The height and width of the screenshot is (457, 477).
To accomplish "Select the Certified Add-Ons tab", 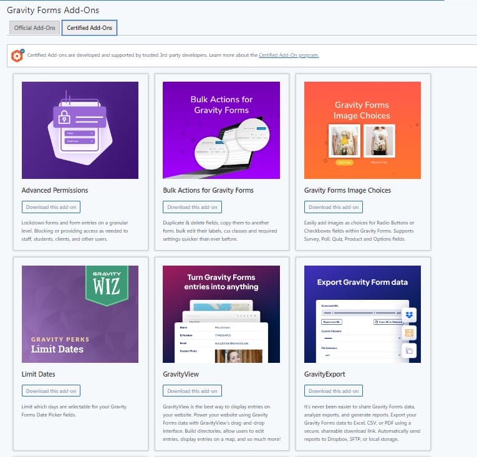I will [89, 28].
